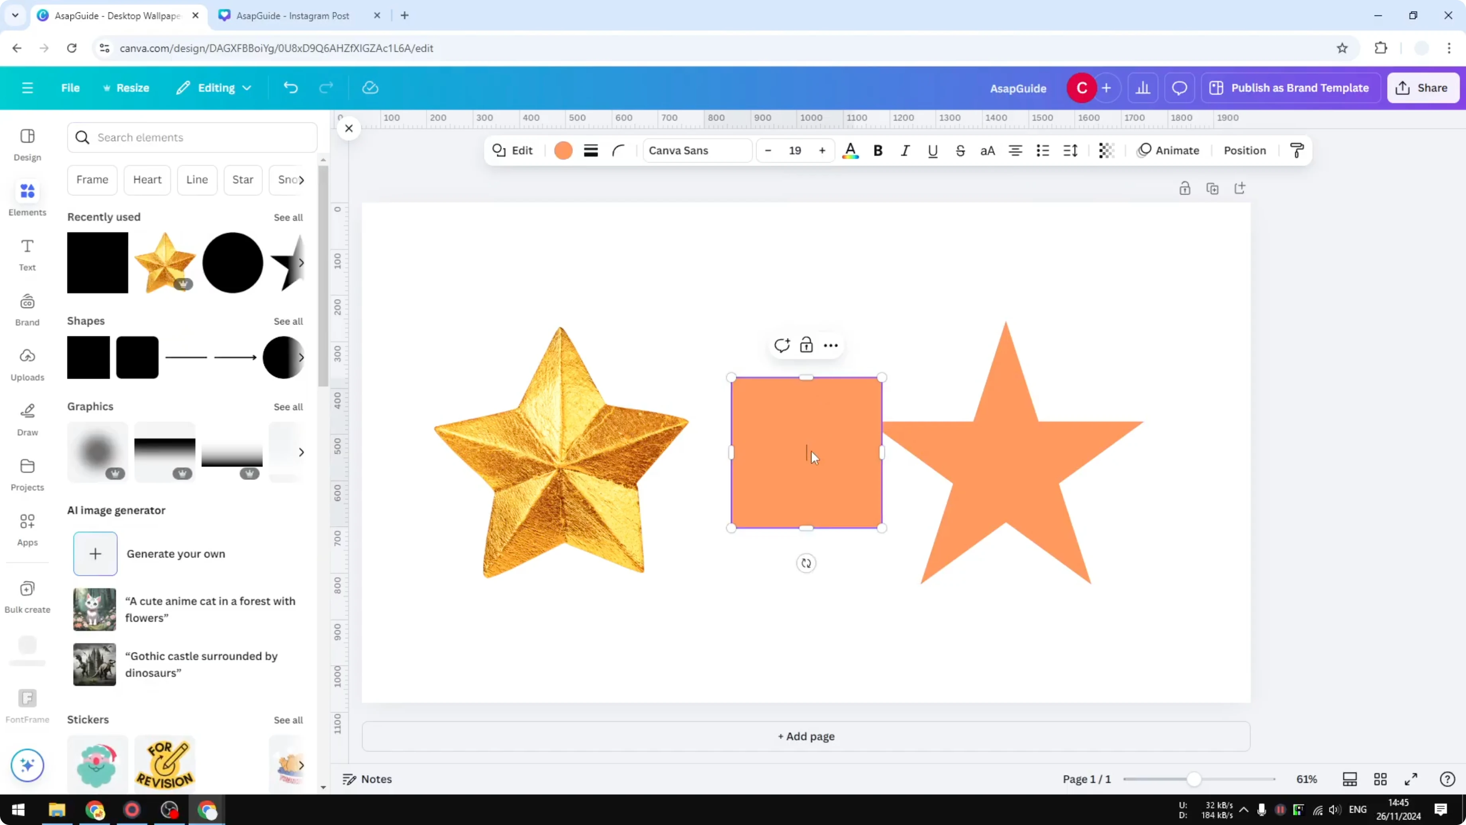
Task: Expand more Recently used elements
Action: 302,263
